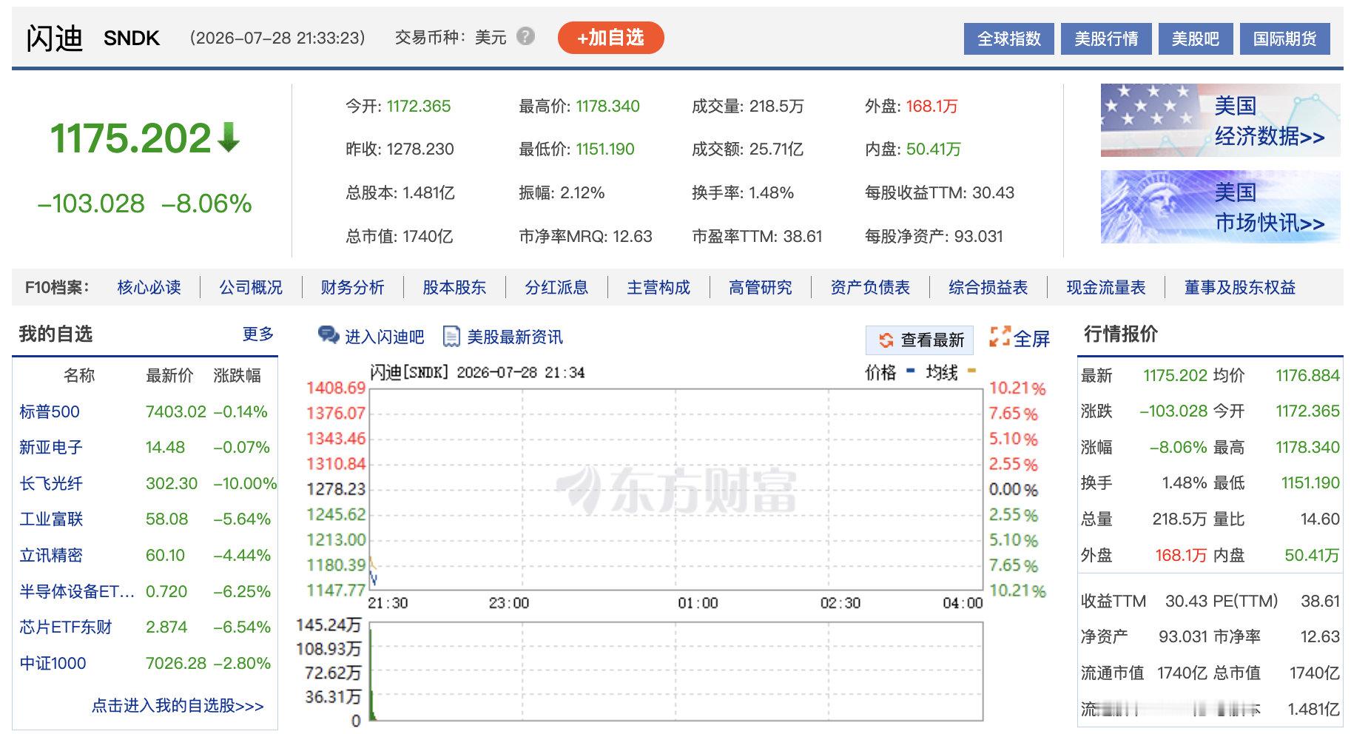Viewport: 1351px width, 734px height.
Task: Open 美国市场快讯>> banner
Action: (x=1220, y=206)
